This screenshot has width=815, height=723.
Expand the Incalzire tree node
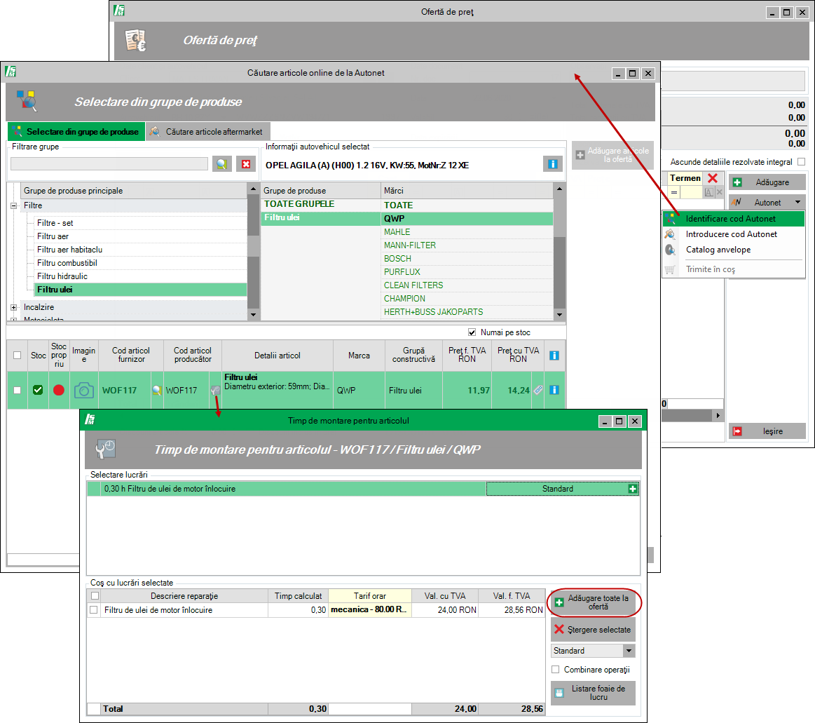point(13,307)
